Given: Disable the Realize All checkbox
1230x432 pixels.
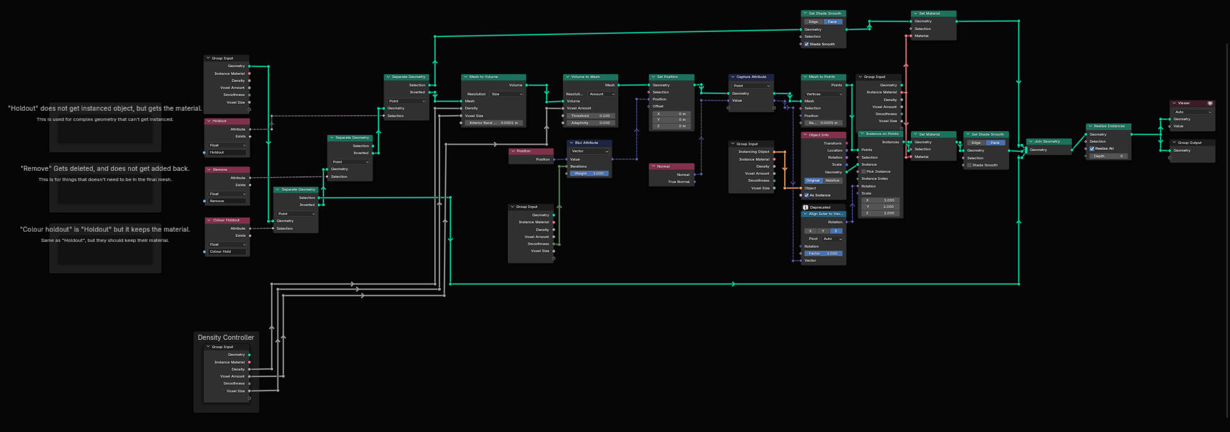Looking at the screenshot, I should coord(1092,148).
